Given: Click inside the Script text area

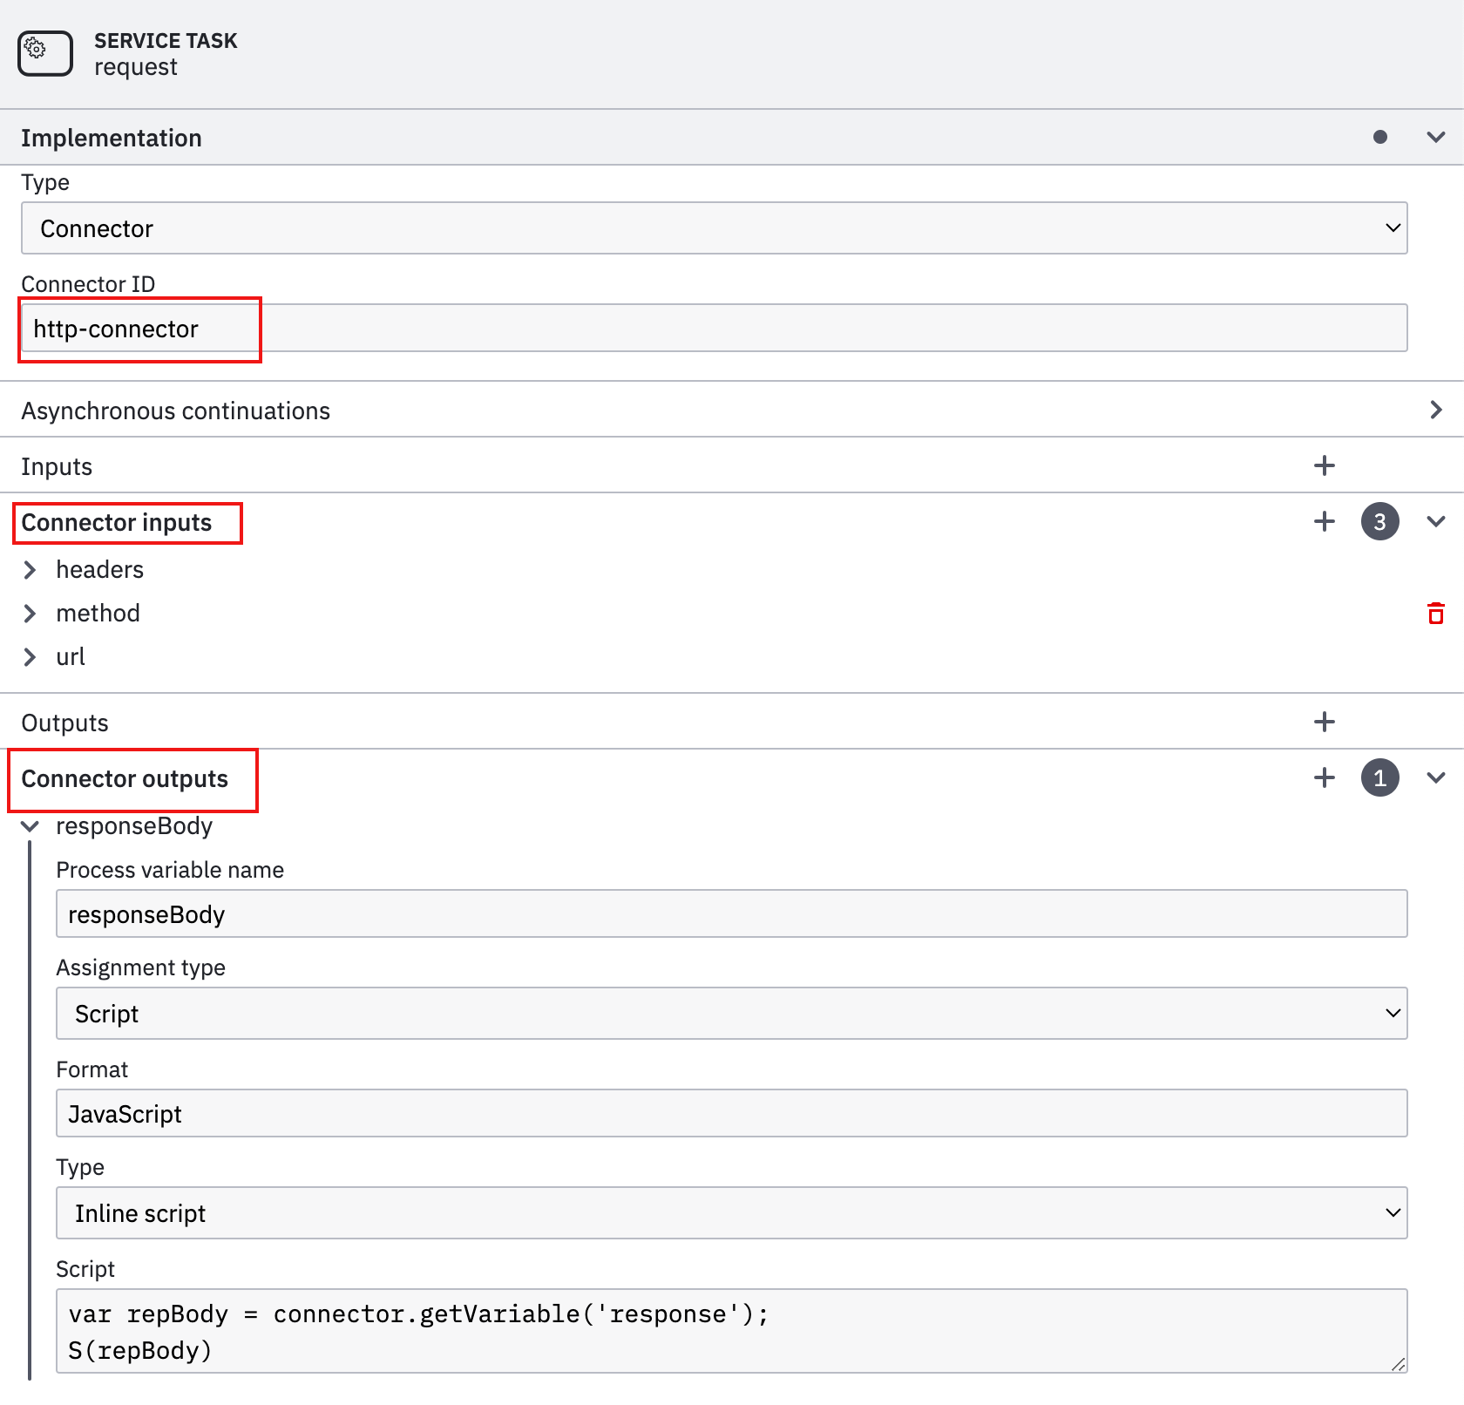Looking at the screenshot, I should point(732,1331).
